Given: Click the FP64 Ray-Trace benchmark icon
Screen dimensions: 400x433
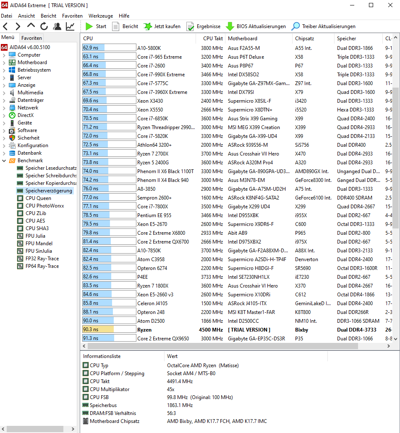Looking at the screenshot, I should (x=20, y=266).
